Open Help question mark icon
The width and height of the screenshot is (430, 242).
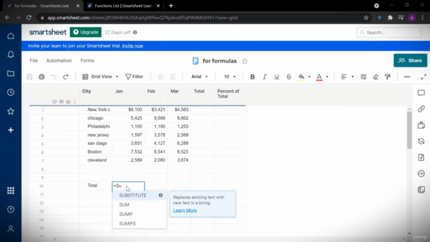[x=11, y=210]
